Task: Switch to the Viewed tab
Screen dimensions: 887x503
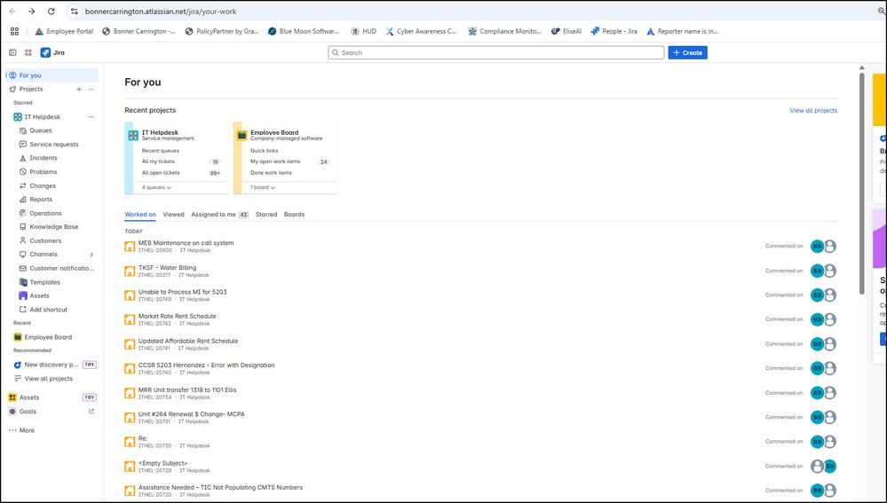Action: (174, 215)
